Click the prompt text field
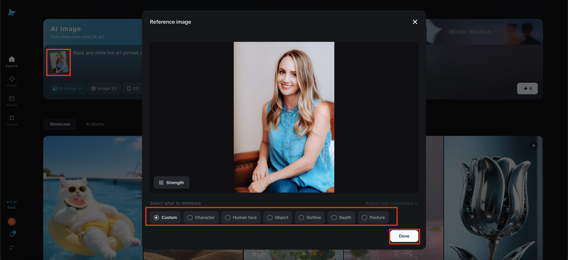568x260 pixels. 108,53
